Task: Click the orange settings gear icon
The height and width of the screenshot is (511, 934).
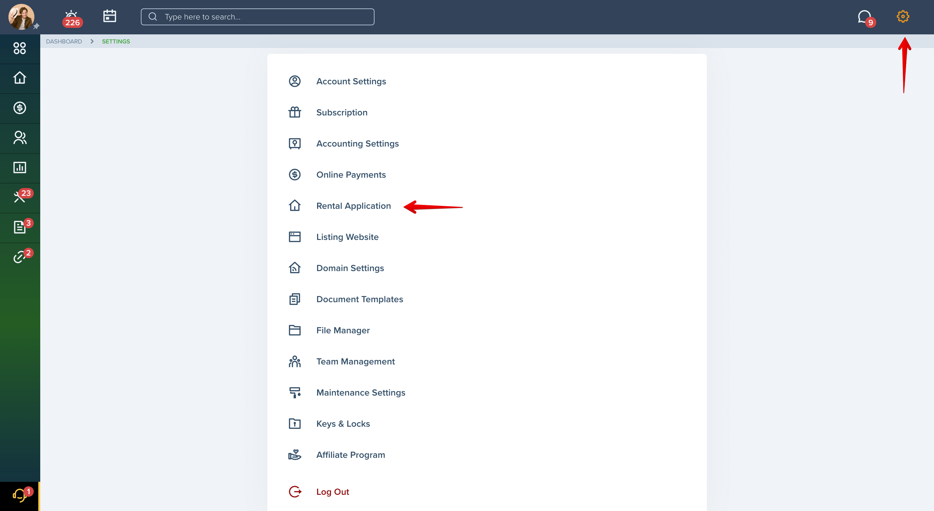Action: click(903, 16)
